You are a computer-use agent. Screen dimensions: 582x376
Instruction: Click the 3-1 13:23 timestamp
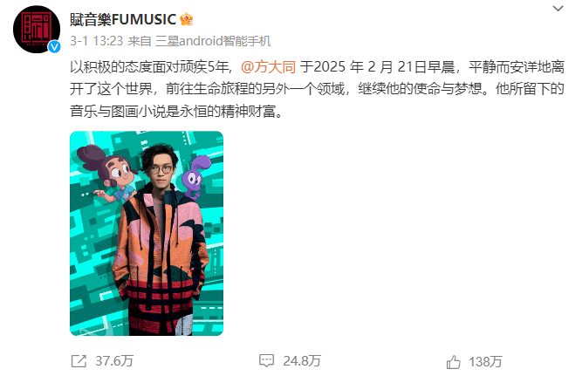click(x=97, y=41)
